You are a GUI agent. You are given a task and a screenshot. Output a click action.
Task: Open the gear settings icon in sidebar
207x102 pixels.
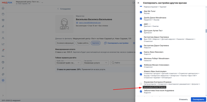click(x=3, y=80)
